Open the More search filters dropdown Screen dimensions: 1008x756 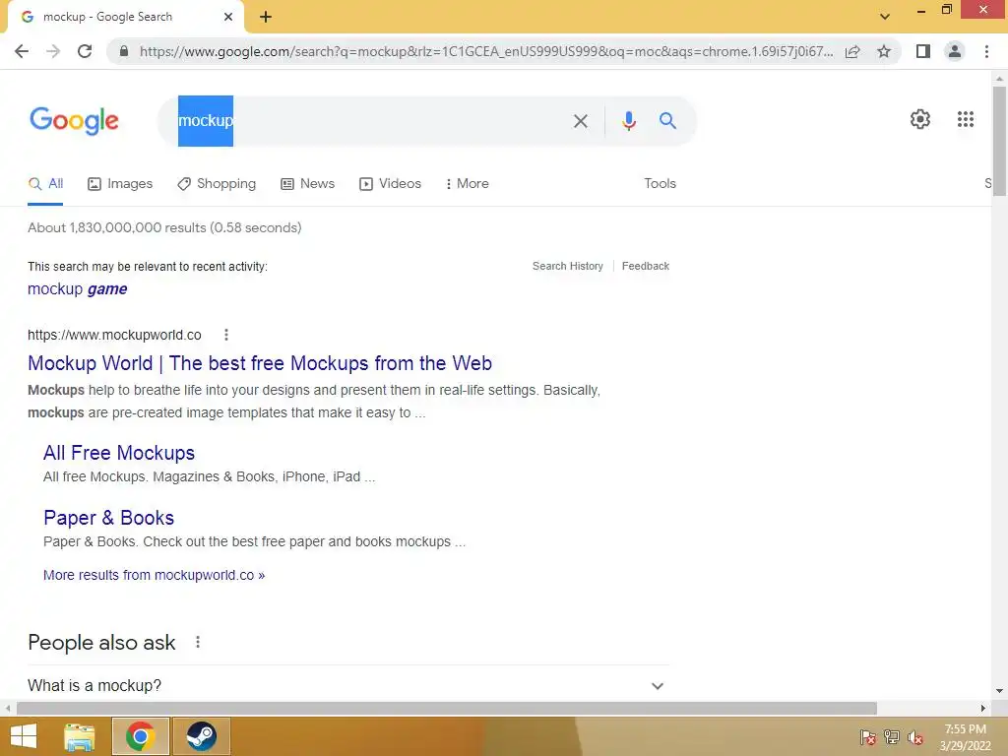tap(468, 184)
